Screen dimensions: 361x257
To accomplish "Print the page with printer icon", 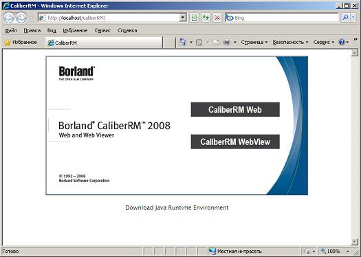I will click(x=227, y=43).
